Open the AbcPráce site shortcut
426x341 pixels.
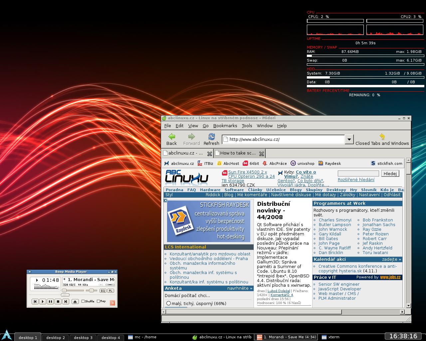(x=275, y=164)
